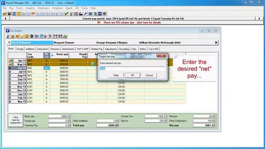Click the desired net pay input field
The image size is (265, 149).
[132, 68]
